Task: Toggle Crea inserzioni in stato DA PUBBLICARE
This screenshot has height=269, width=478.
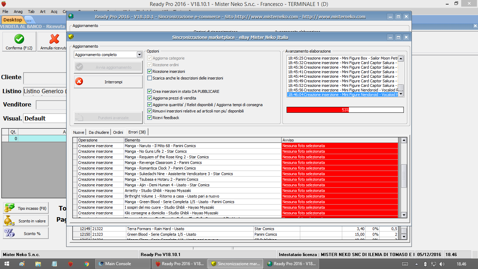Action: (150, 91)
